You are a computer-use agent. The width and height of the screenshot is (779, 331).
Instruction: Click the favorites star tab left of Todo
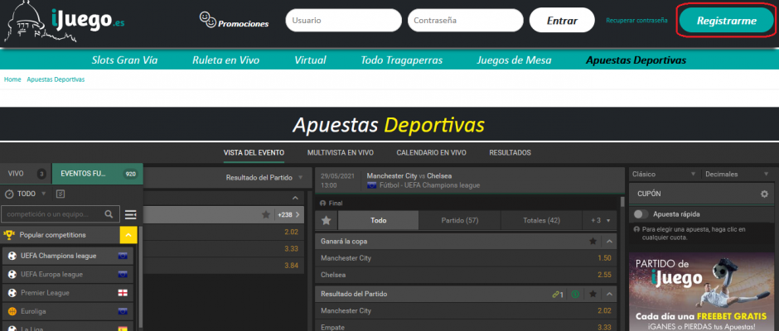point(326,220)
